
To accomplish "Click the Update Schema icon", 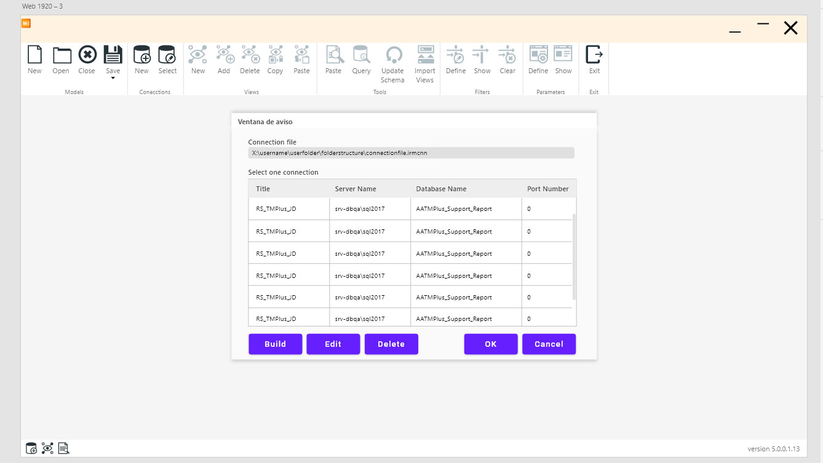I will pyautogui.click(x=392, y=55).
